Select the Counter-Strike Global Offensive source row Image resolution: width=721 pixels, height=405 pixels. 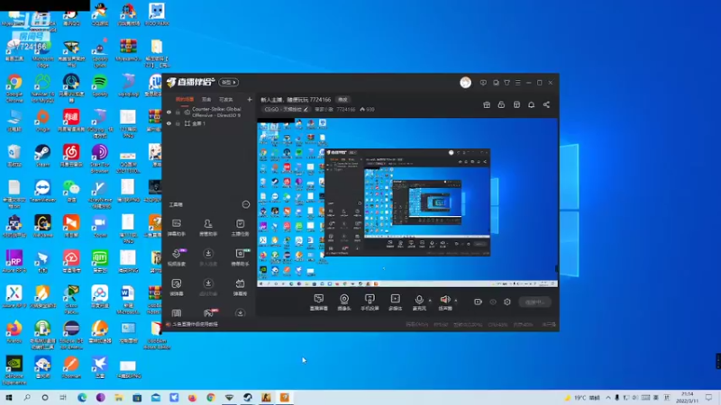click(209, 112)
